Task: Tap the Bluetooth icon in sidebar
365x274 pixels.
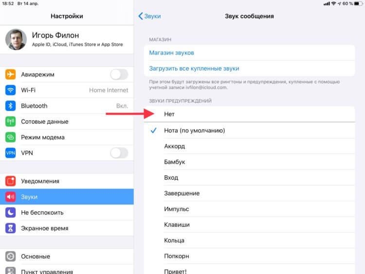Action: tap(11, 106)
